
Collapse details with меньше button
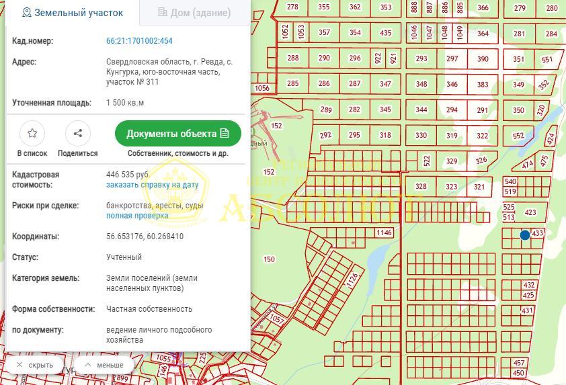(104, 365)
